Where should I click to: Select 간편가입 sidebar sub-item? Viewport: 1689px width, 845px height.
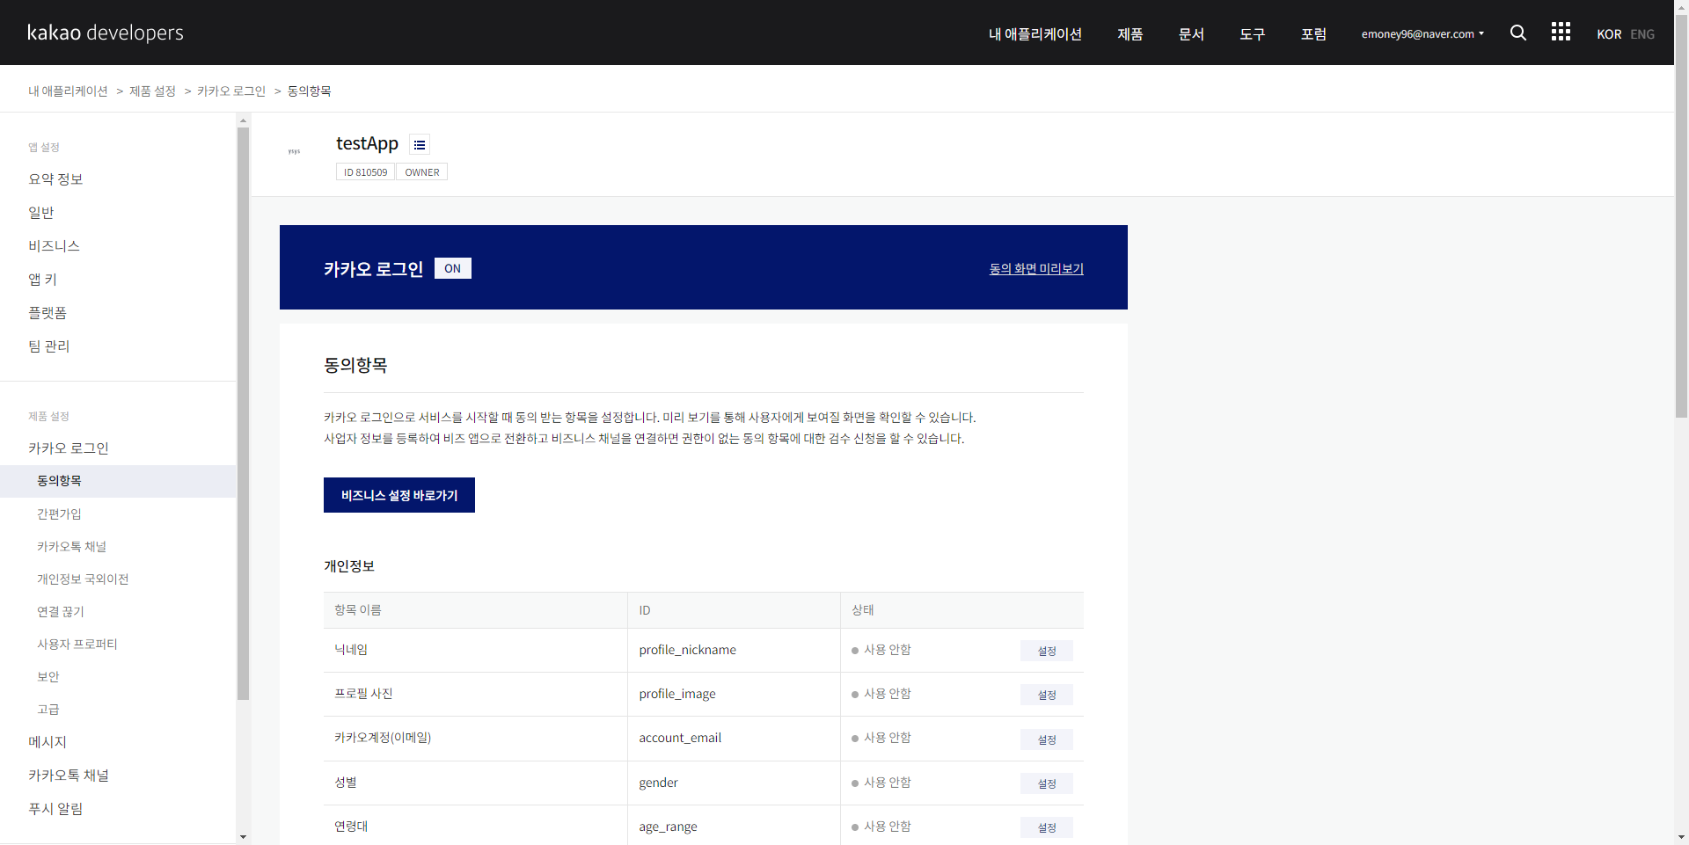click(59, 514)
